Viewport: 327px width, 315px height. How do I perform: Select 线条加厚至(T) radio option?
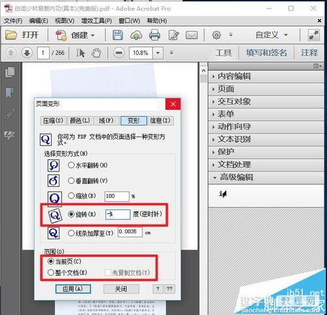[x=71, y=233]
